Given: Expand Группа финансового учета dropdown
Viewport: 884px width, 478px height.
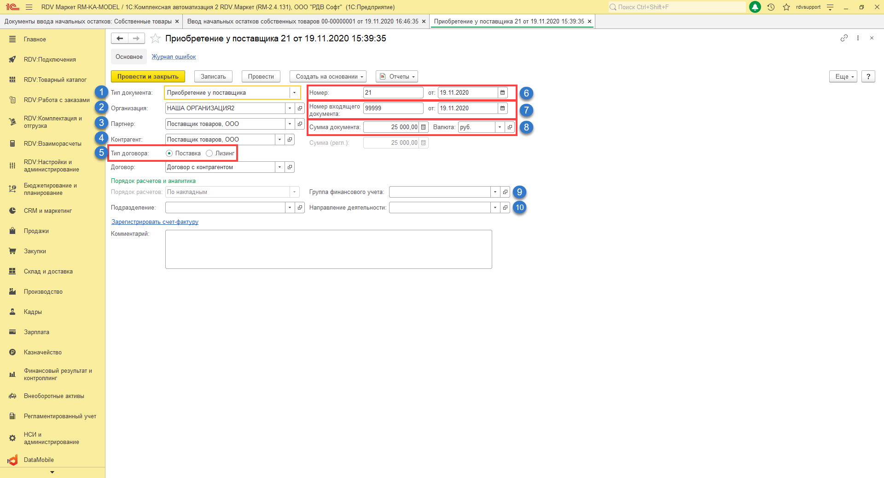Looking at the screenshot, I should pos(495,192).
